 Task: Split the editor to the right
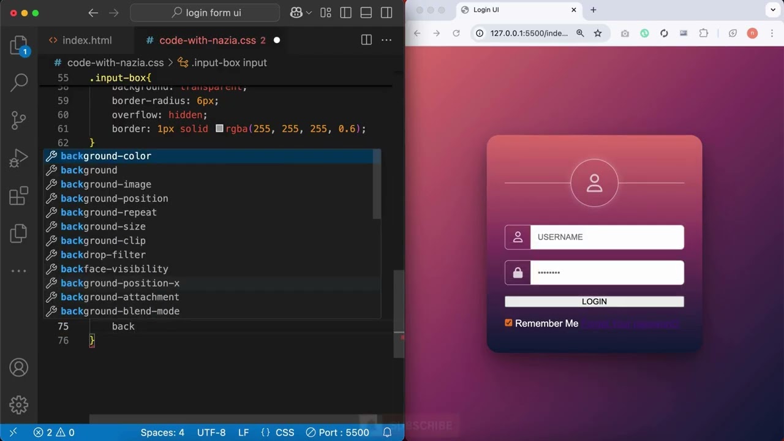click(x=366, y=40)
